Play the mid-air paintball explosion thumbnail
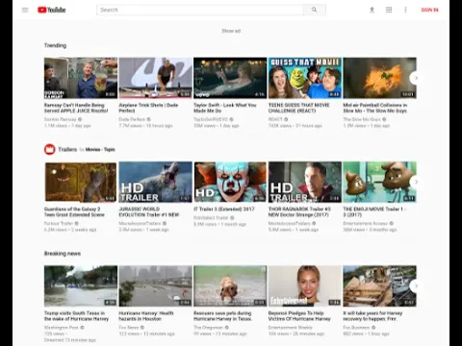 point(379,78)
